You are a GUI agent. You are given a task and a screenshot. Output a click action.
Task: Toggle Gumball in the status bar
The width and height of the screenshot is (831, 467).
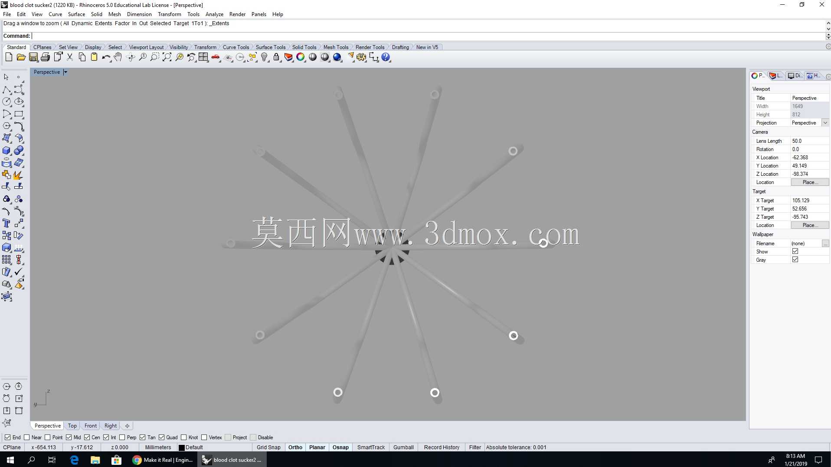(x=403, y=447)
